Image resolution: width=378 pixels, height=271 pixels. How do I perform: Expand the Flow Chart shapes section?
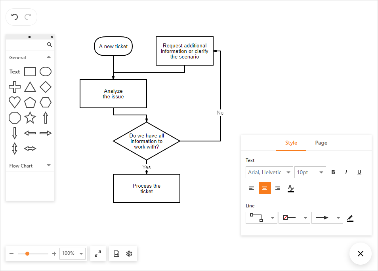pyautogui.click(x=49, y=165)
